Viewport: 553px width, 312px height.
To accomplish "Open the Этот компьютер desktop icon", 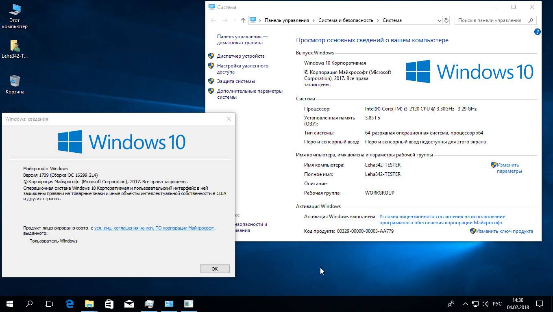I will [15, 16].
